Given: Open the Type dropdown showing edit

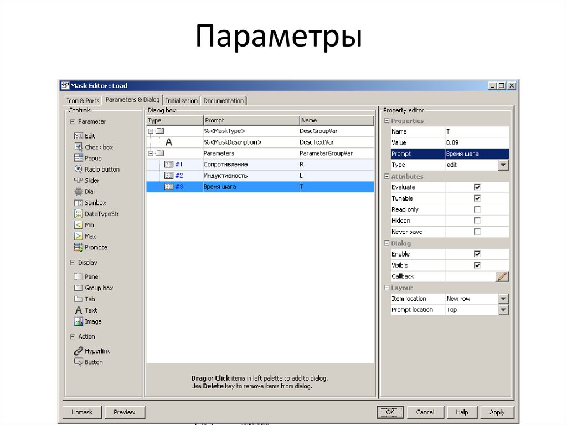Looking at the screenshot, I should 504,165.
